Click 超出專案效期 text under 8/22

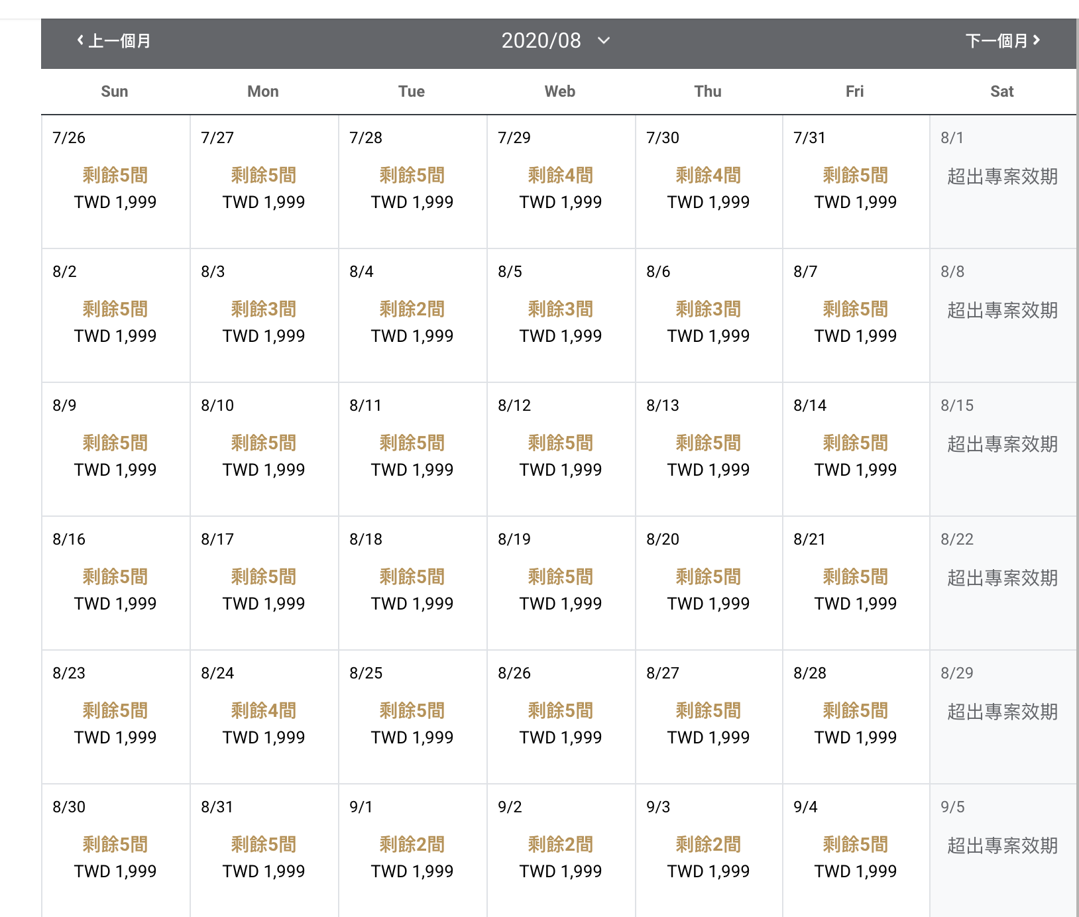[1002, 578]
